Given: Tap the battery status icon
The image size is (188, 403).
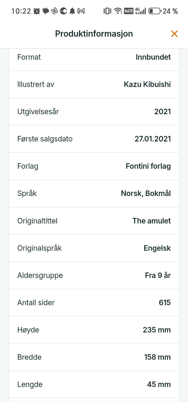Looking at the screenshot, I should coord(155,11).
